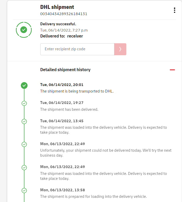Click "The shipment has been delivered." entry
This screenshot has height=202, width=182.
[x=69, y=109]
